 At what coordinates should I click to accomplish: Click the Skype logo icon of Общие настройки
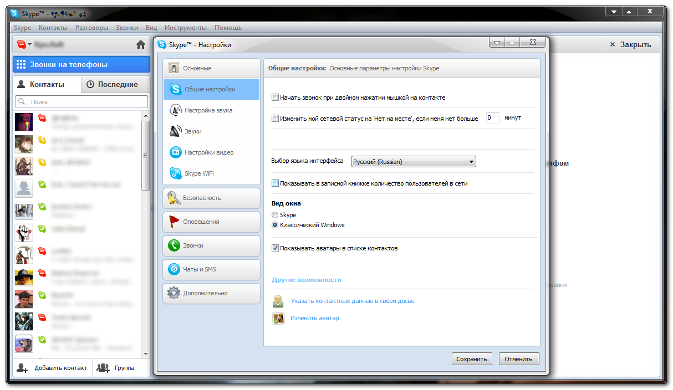175,89
